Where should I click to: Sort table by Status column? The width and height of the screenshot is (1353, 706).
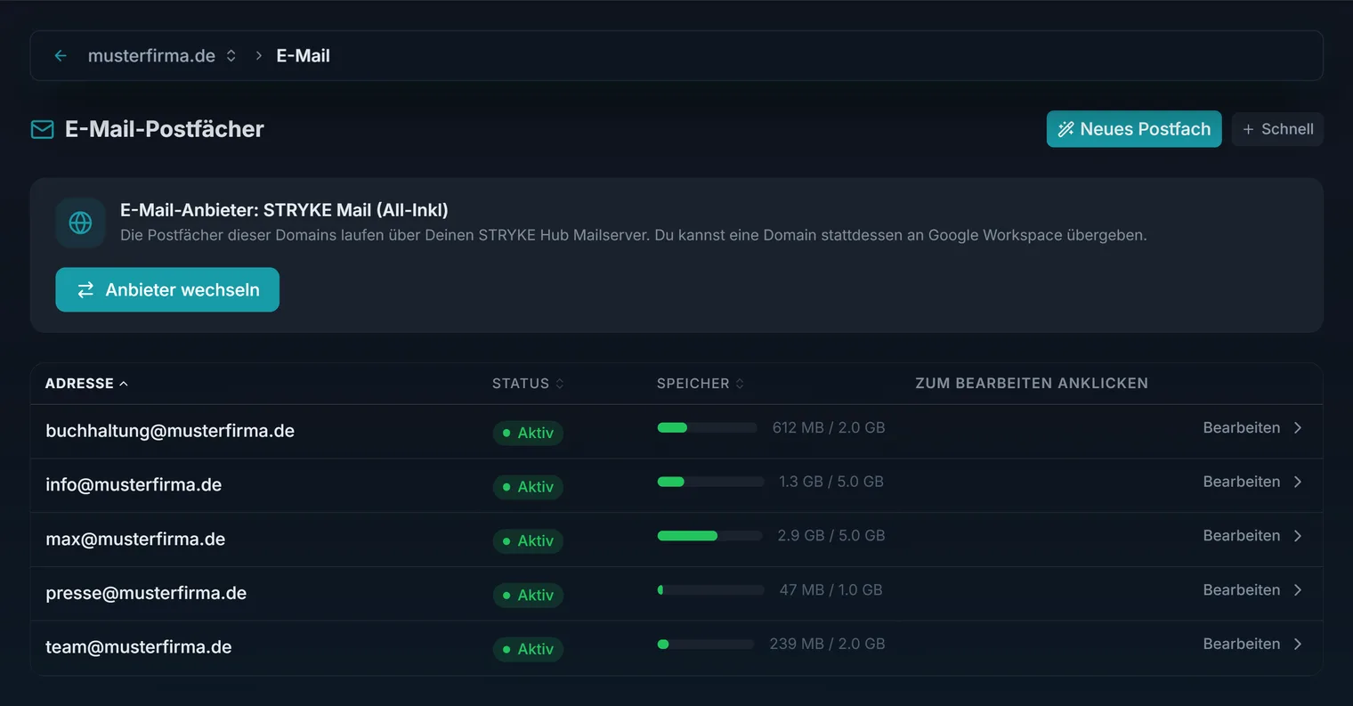click(x=528, y=384)
